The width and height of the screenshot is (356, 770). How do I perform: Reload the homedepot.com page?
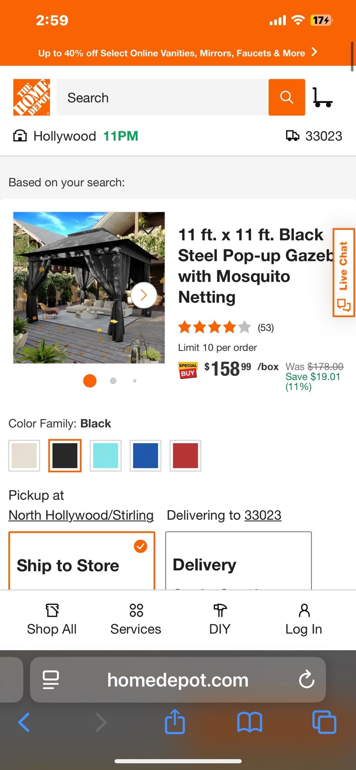(x=307, y=680)
